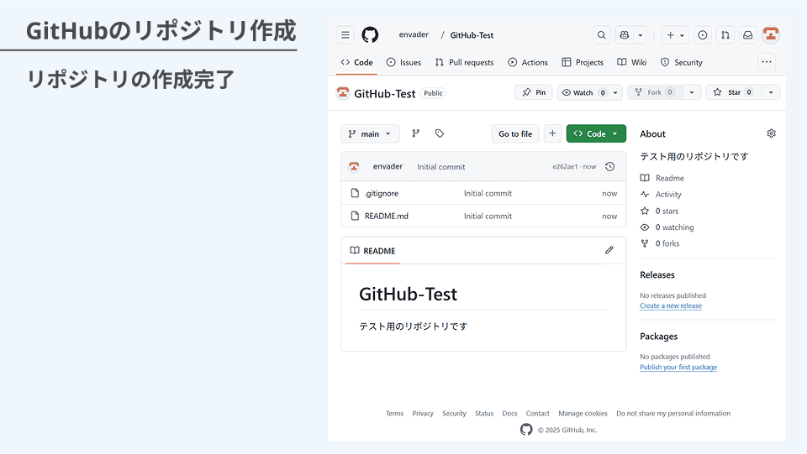The image size is (807, 454).
Task: Open commit history clock icon
Action: tap(610, 166)
